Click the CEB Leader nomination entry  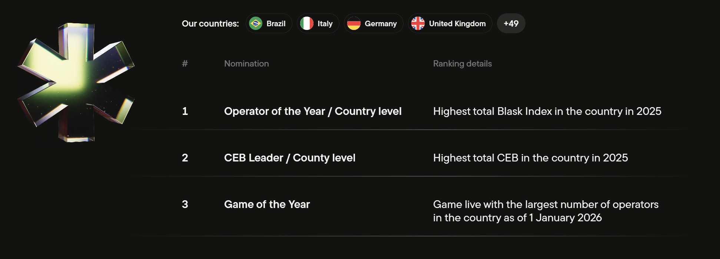pyautogui.click(x=290, y=158)
